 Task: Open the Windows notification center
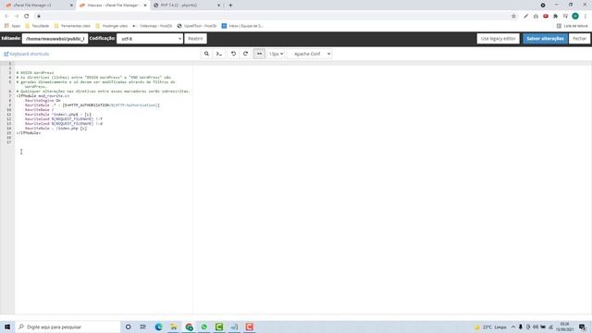click(x=582, y=327)
